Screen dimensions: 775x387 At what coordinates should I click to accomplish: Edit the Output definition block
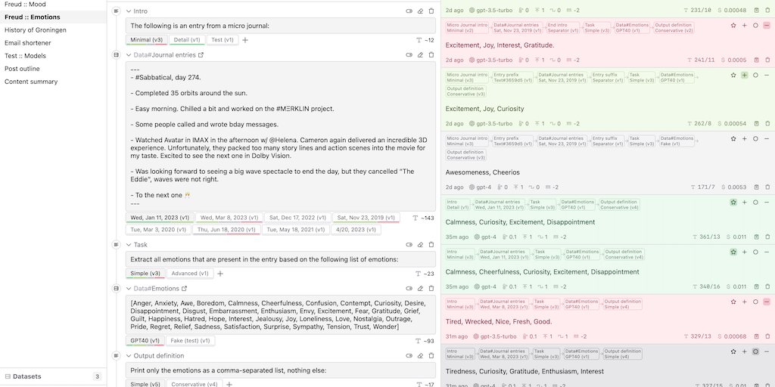[x=420, y=355]
